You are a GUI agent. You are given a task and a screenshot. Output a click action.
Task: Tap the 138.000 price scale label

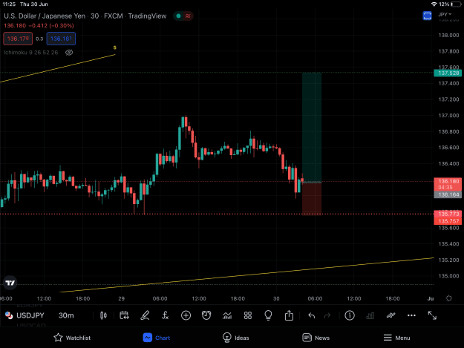click(448, 35)
